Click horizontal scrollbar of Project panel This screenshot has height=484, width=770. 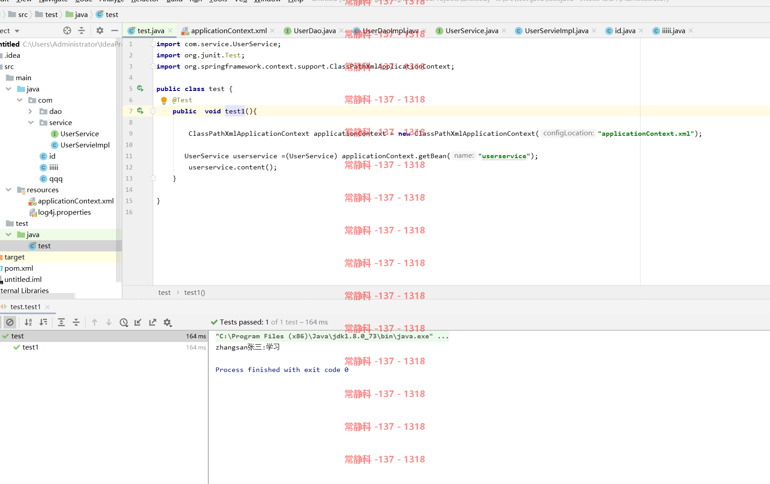(x=38, y=296)
